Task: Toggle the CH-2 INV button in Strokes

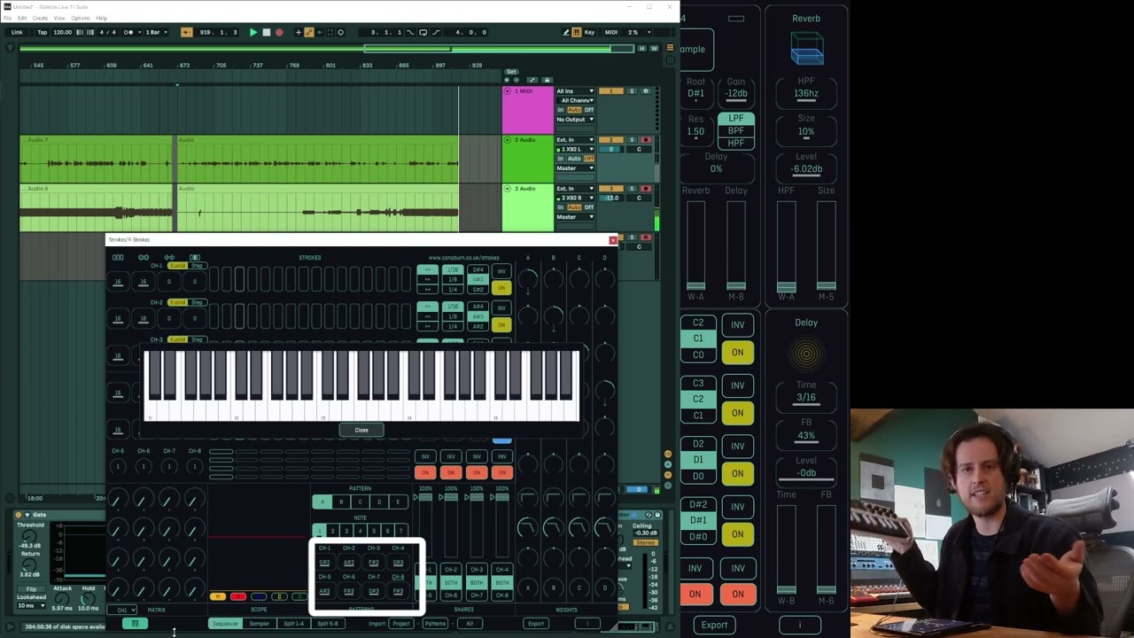Action: pyautogui.click(x=501, y=307)
